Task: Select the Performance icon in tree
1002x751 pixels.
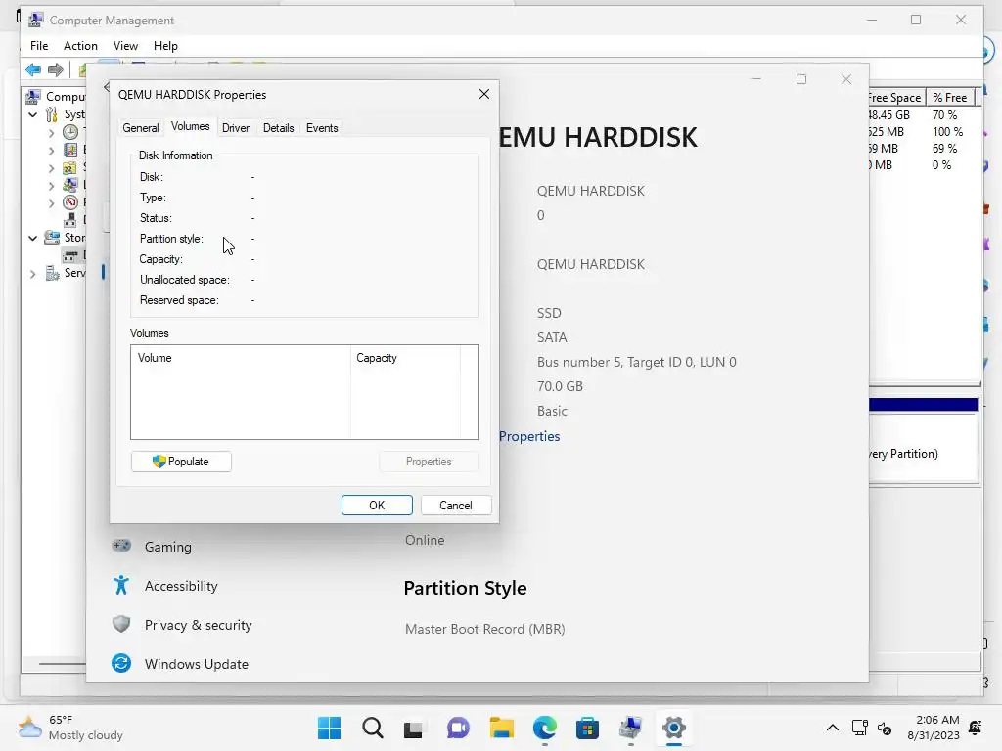Action: coord(70,202)
